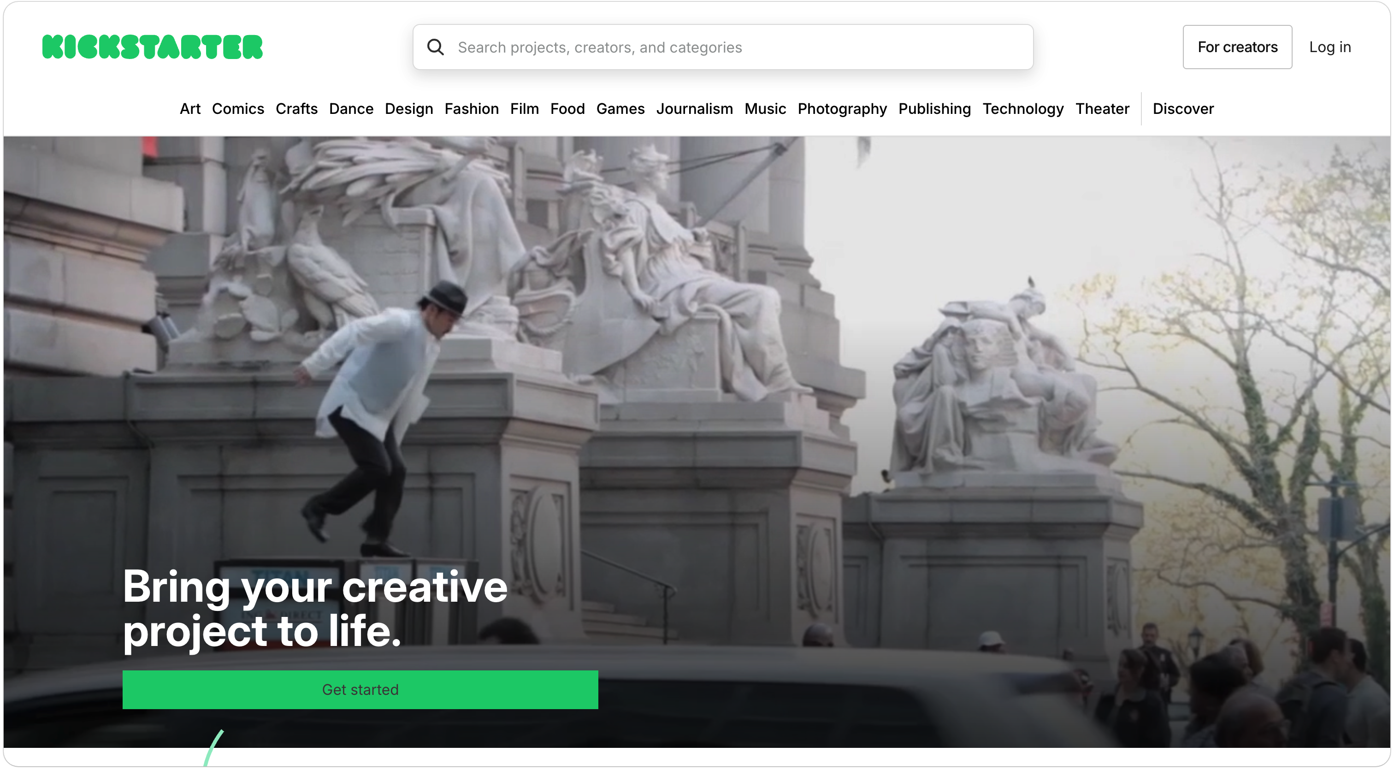Focus the search projects input field
The height and width of the screenshot is (770, 1394).
pos(723,47)
